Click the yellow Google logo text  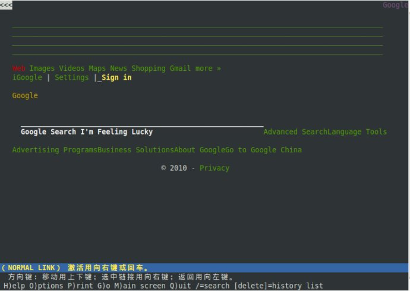(25, 96)
